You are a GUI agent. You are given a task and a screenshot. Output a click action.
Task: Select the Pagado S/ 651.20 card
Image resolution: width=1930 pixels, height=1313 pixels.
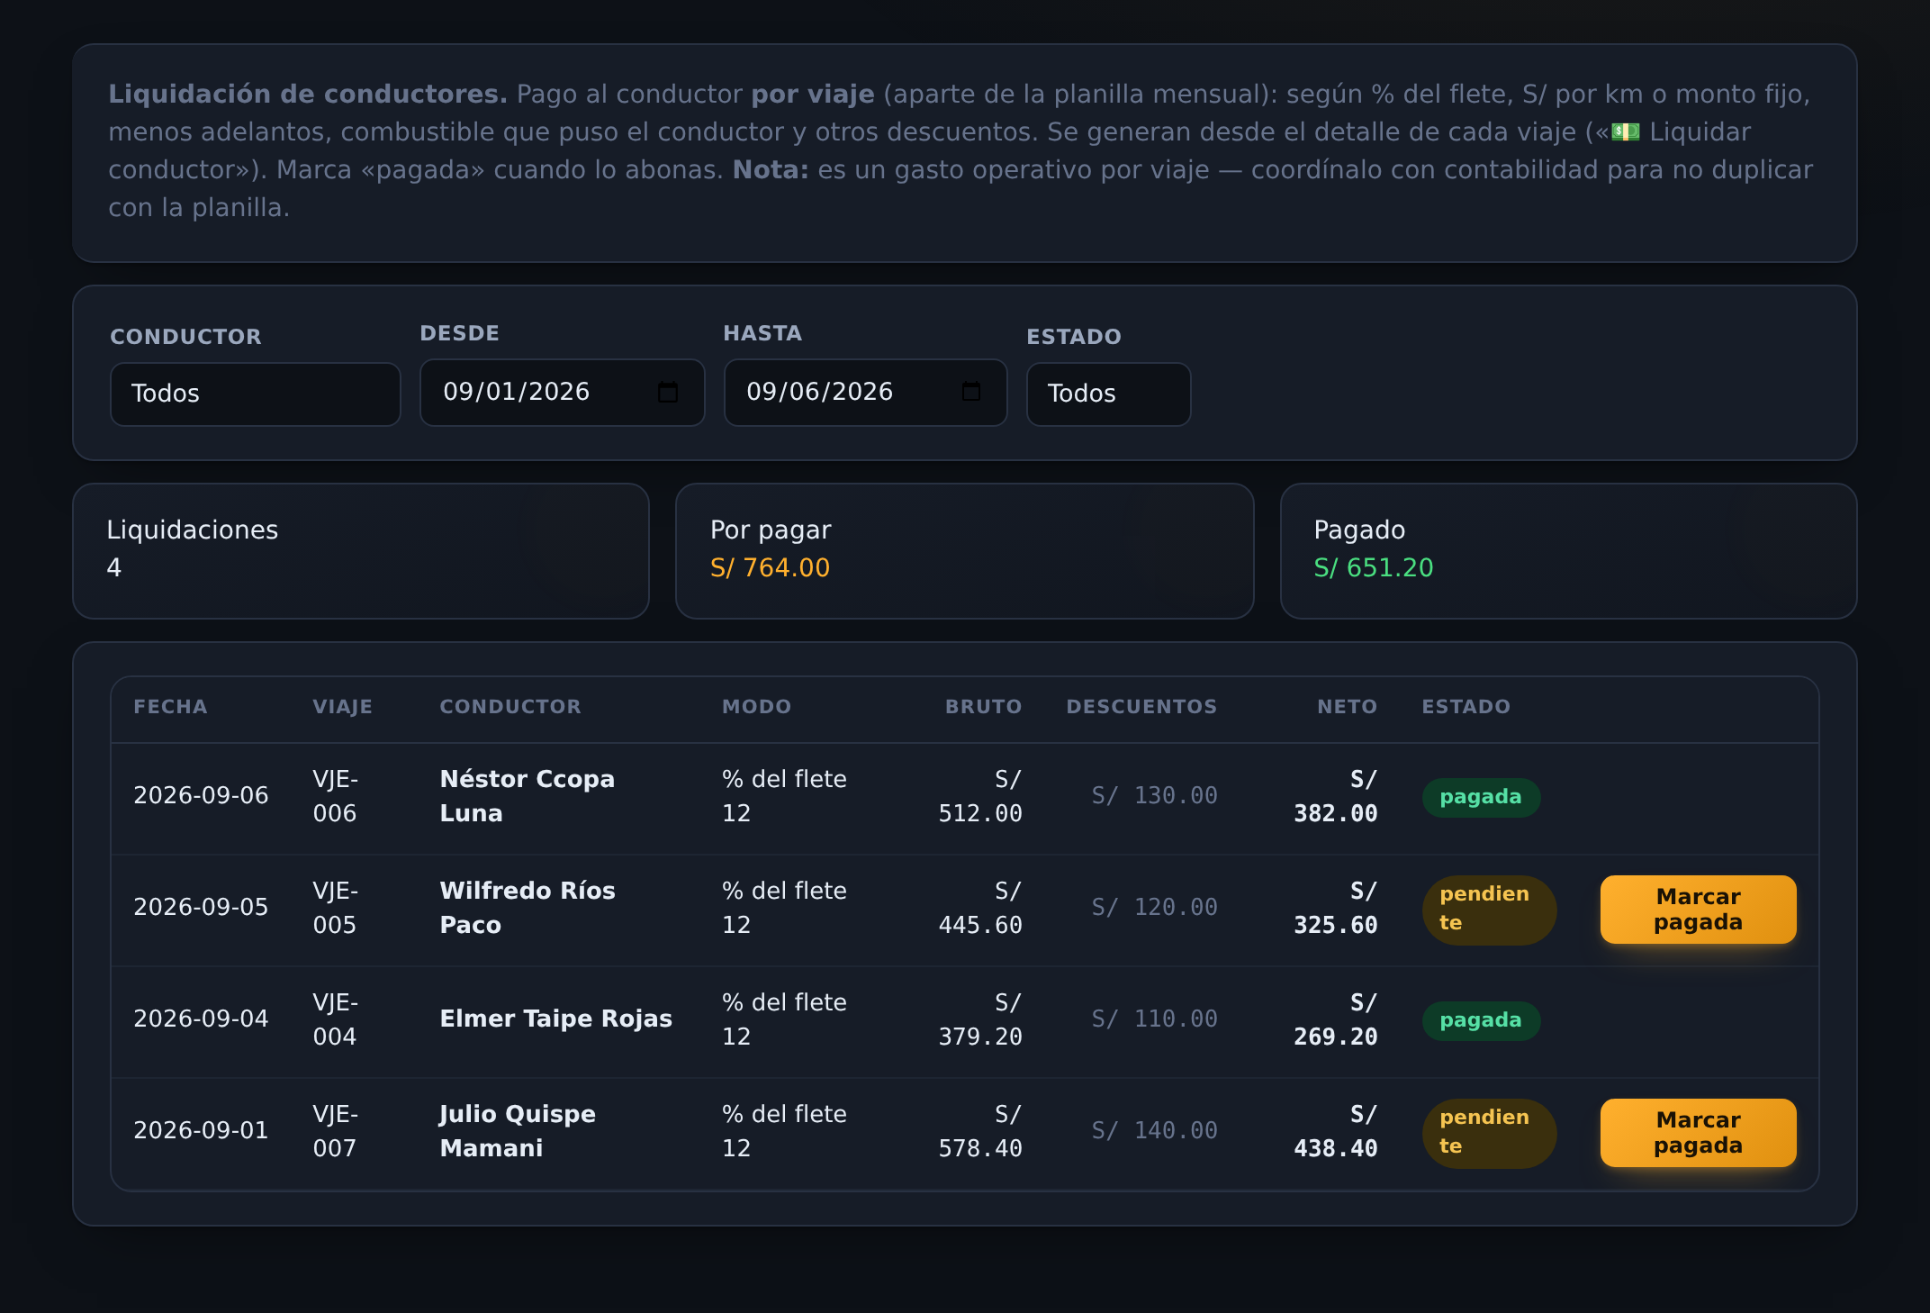[x=1568, y=550]
